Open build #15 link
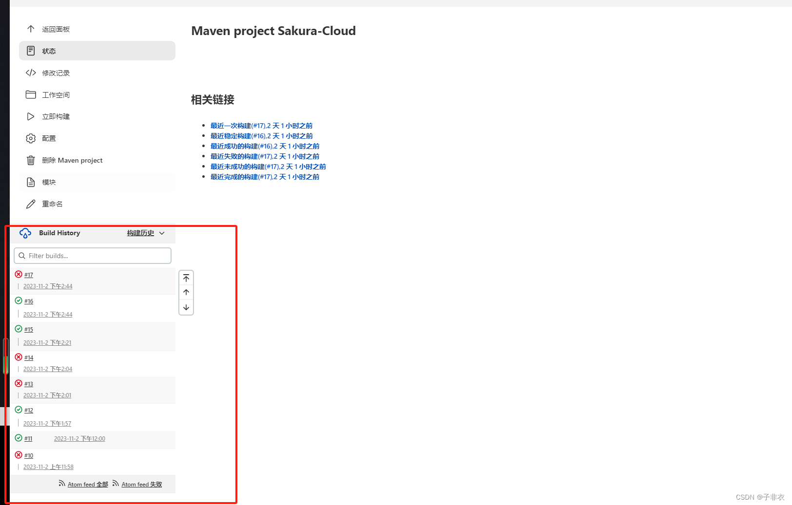Image resolution: width=792 pixels, height=505 pixels. (29, 330)
